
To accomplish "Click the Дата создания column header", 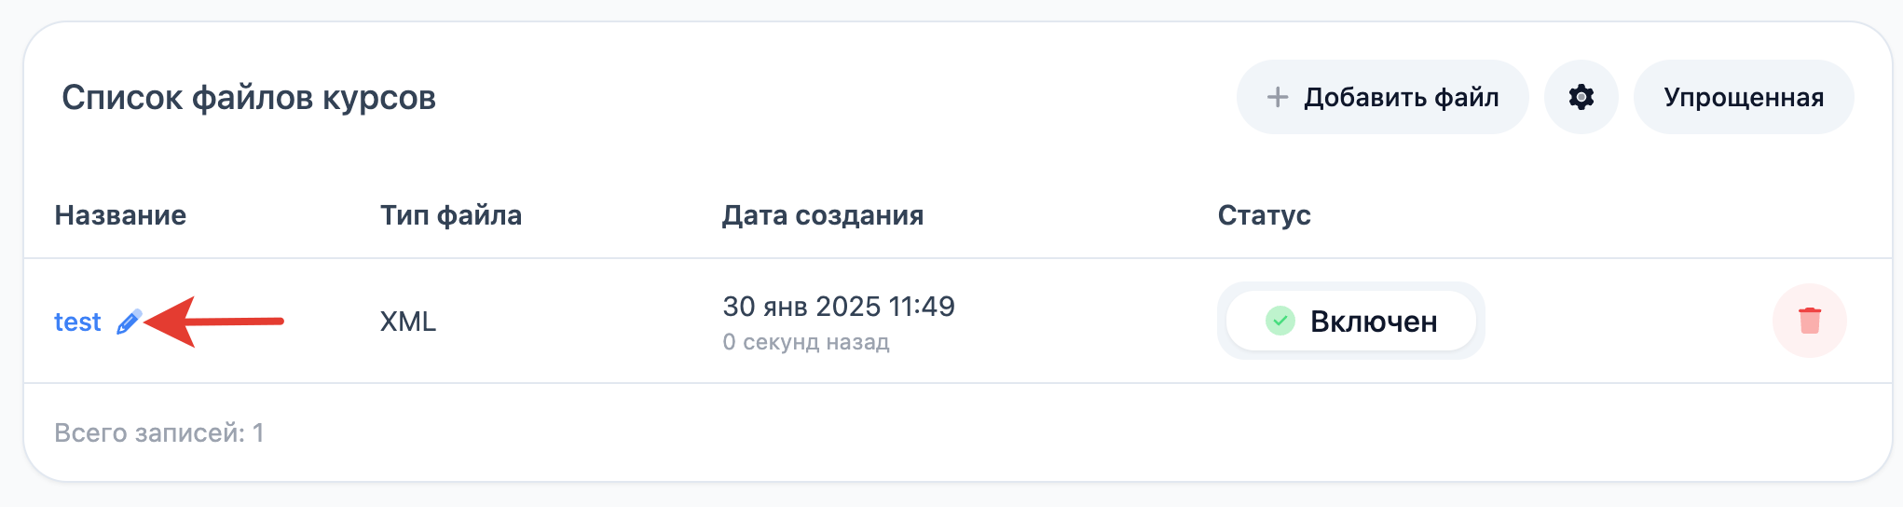I will [822, 215].
